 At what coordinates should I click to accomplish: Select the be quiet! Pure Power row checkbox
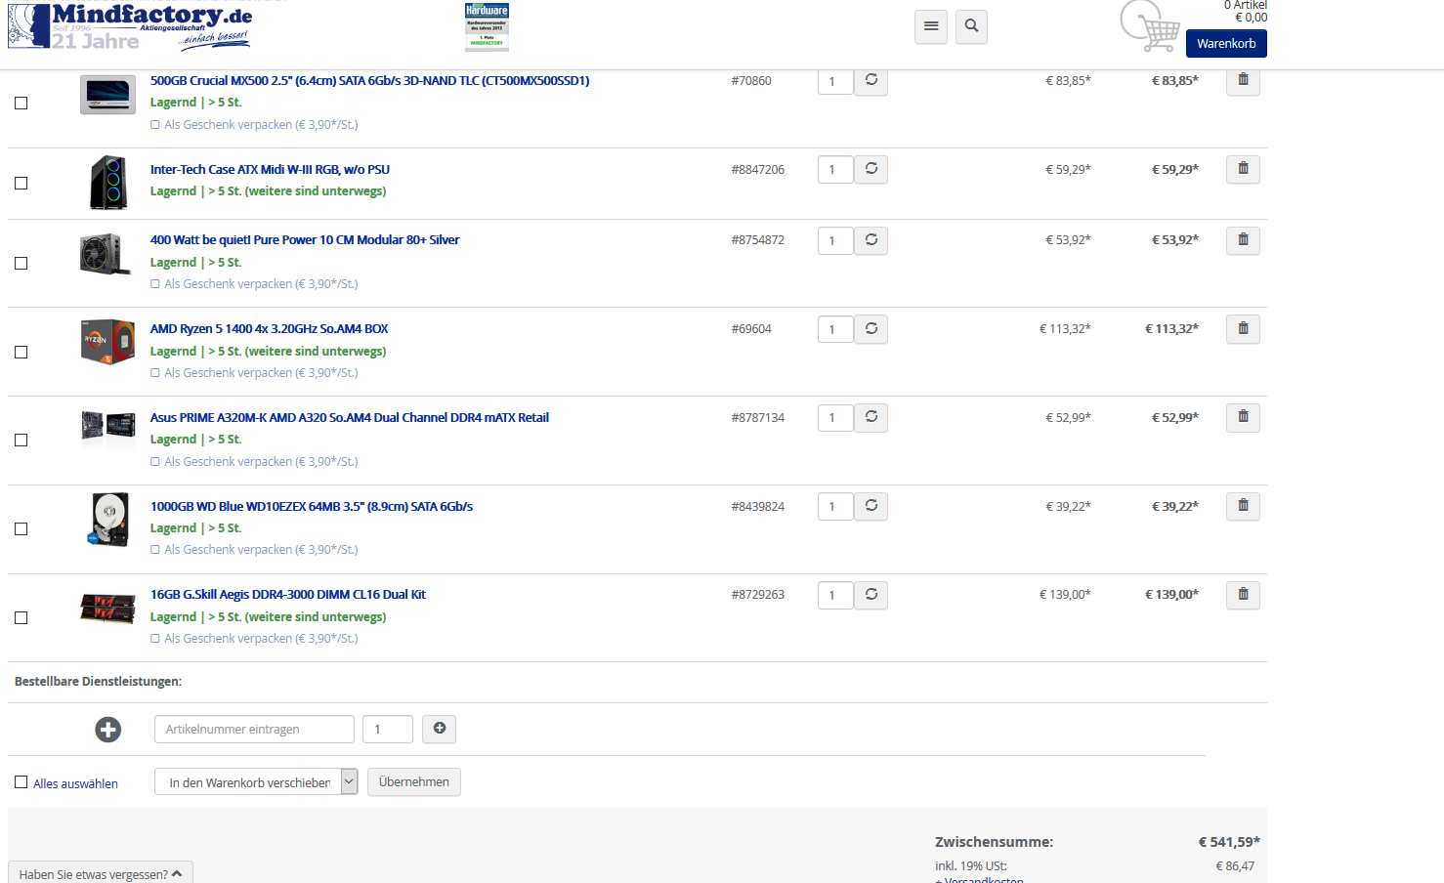point(21,263)
